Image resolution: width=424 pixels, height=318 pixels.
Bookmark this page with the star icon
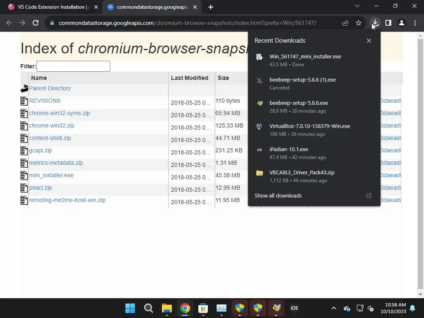[x=359, y=23]
